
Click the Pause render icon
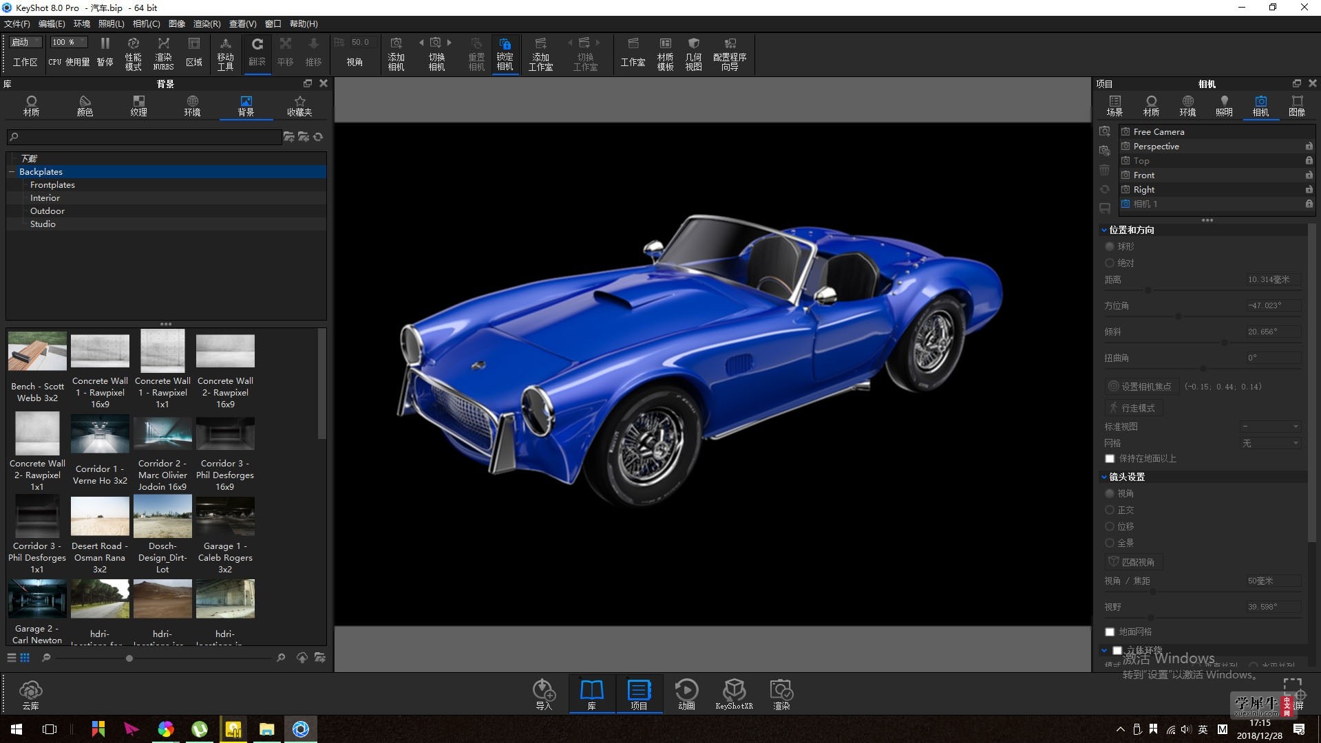(105, 52)
